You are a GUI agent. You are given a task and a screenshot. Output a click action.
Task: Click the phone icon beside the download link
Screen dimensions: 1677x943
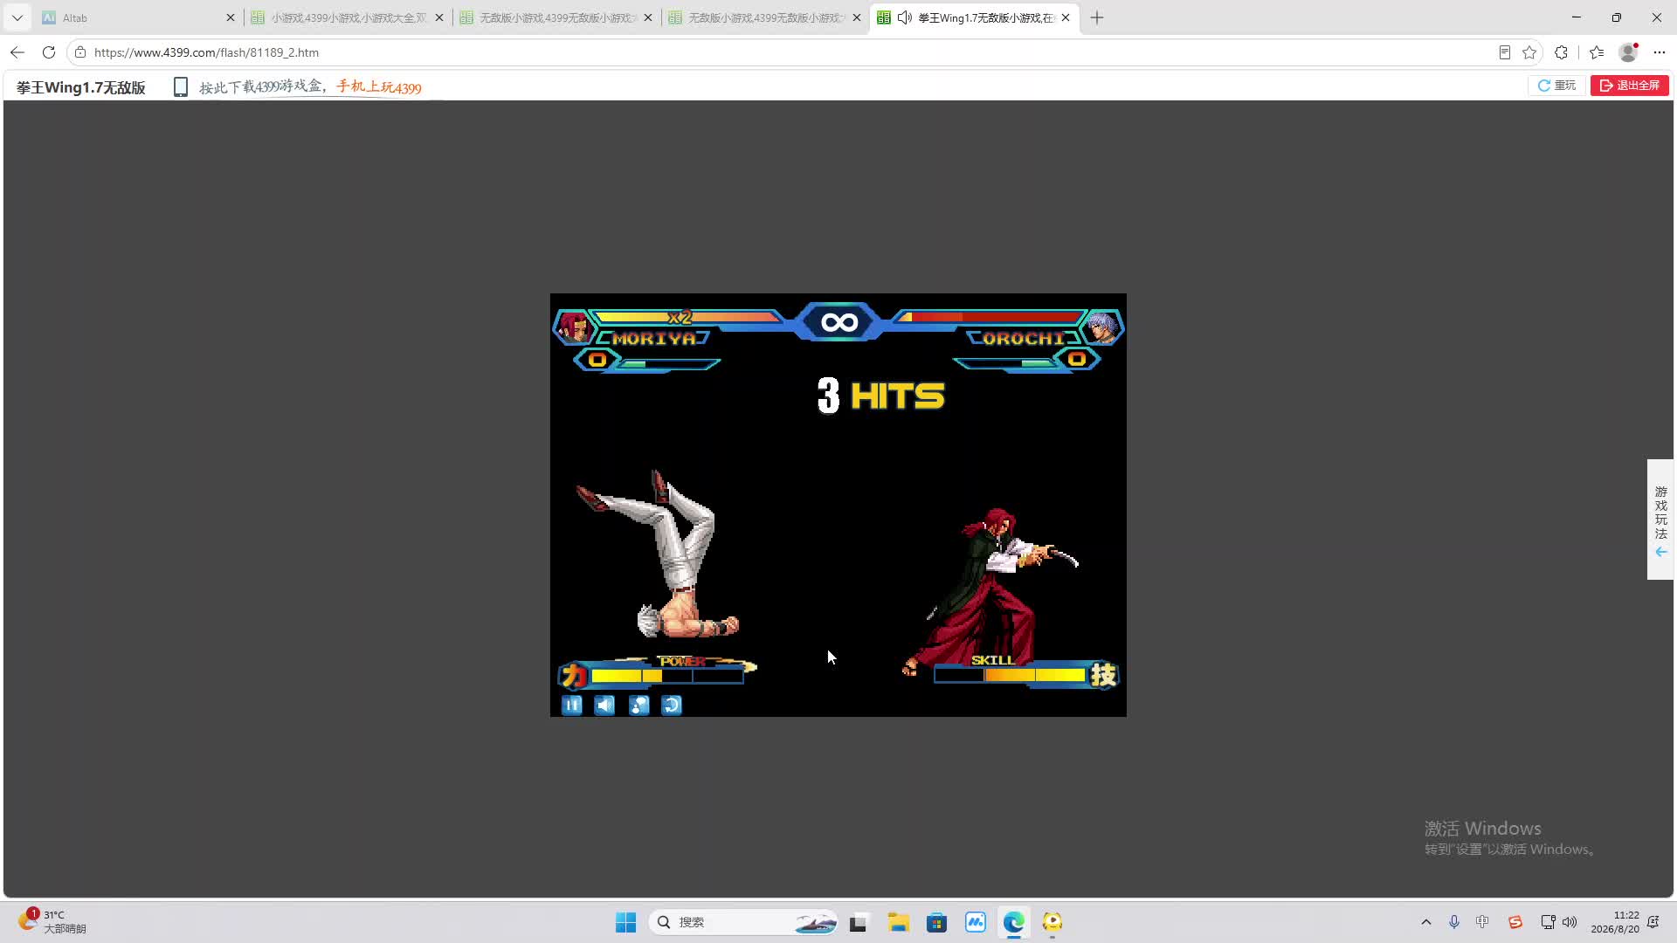(x=181, y=86)
